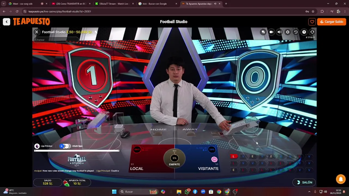Viewport: 349px width, 196px height.
Task: Open saved passwords key icon
Action: pos(307,11)
